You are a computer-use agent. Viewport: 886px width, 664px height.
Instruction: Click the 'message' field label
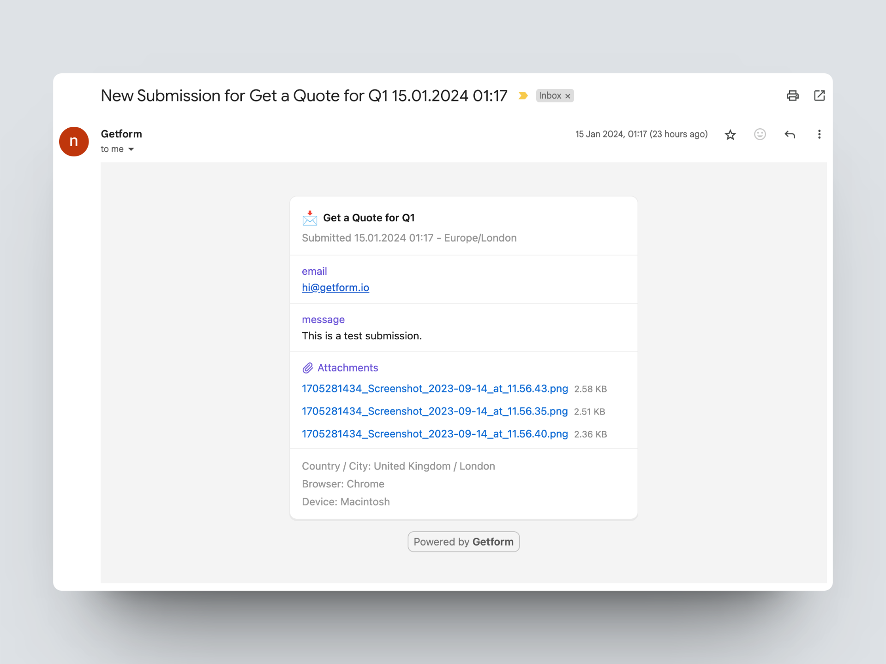[x=323, y=320]
